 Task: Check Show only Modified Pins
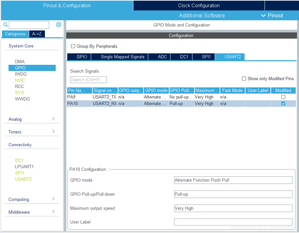click(x=244, y=79)
